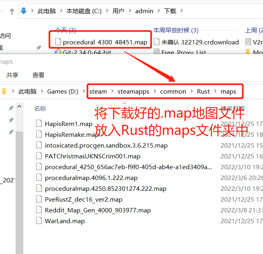Expand chevron after 下载 in the breadcrumb
Viewport: 263px width, 254px height.
point(182,11)
